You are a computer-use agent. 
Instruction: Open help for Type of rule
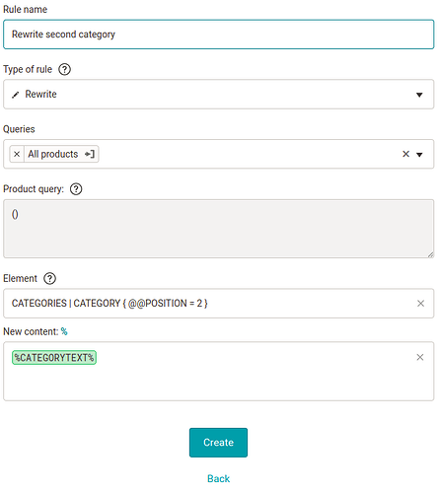(64, 69)
